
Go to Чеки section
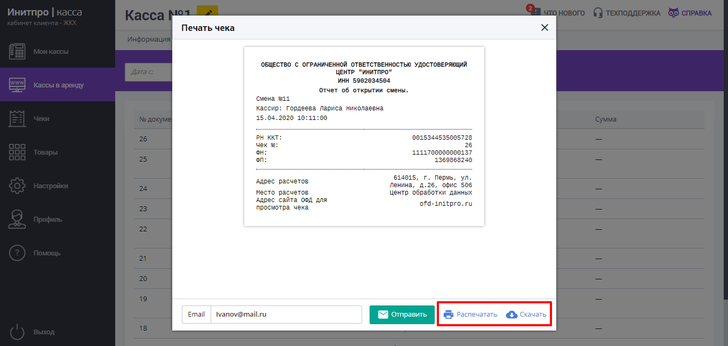tap(58, 118)
